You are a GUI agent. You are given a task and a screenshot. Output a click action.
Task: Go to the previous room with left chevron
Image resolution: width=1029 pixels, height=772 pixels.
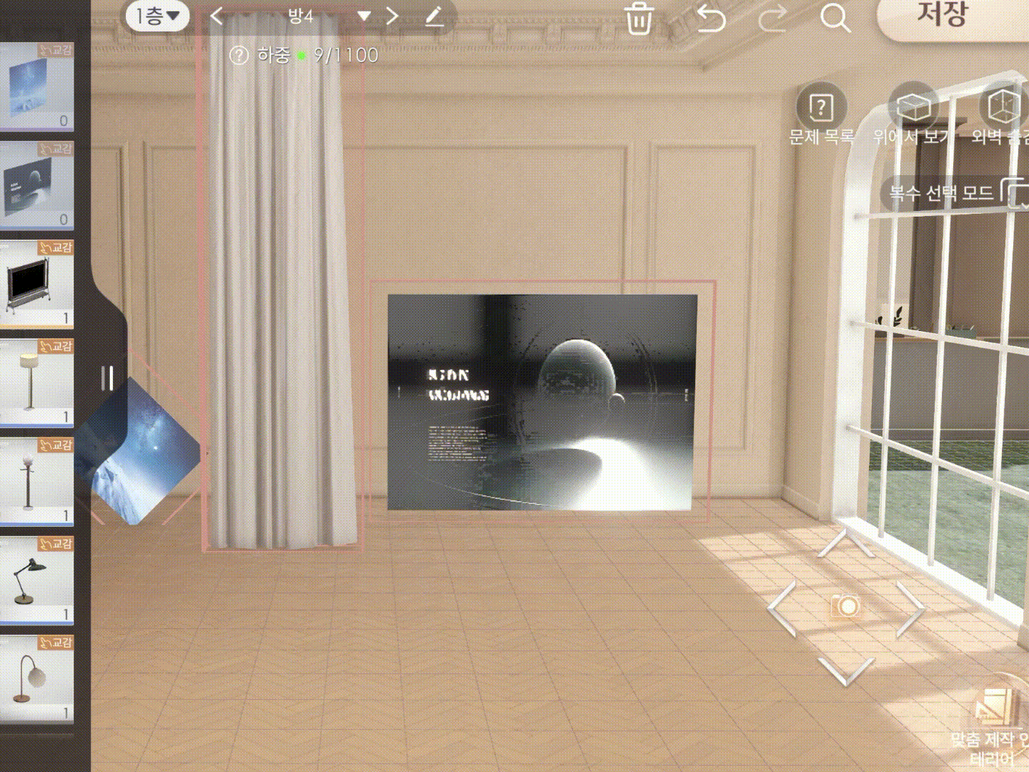pos(217,16)
